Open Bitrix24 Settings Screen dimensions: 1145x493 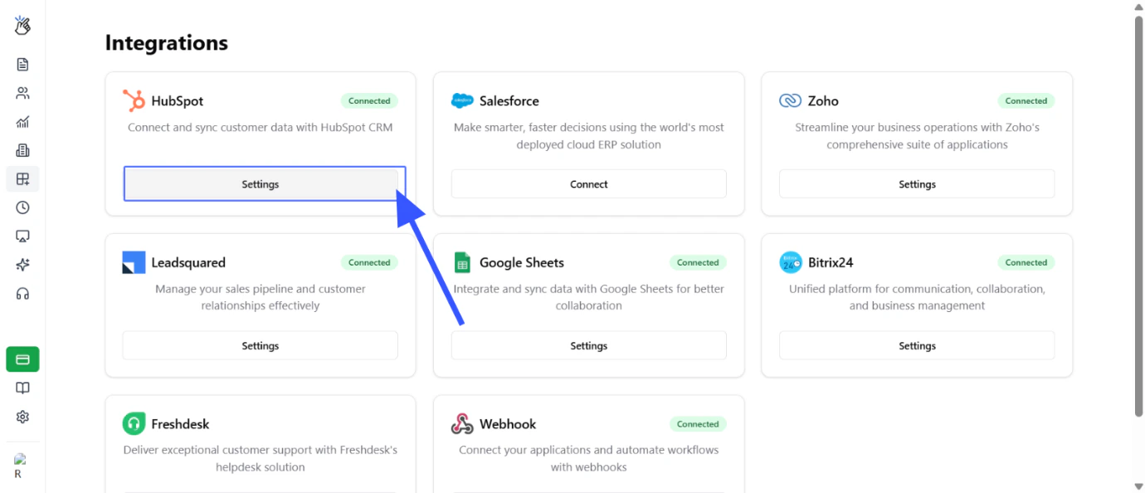916,345
